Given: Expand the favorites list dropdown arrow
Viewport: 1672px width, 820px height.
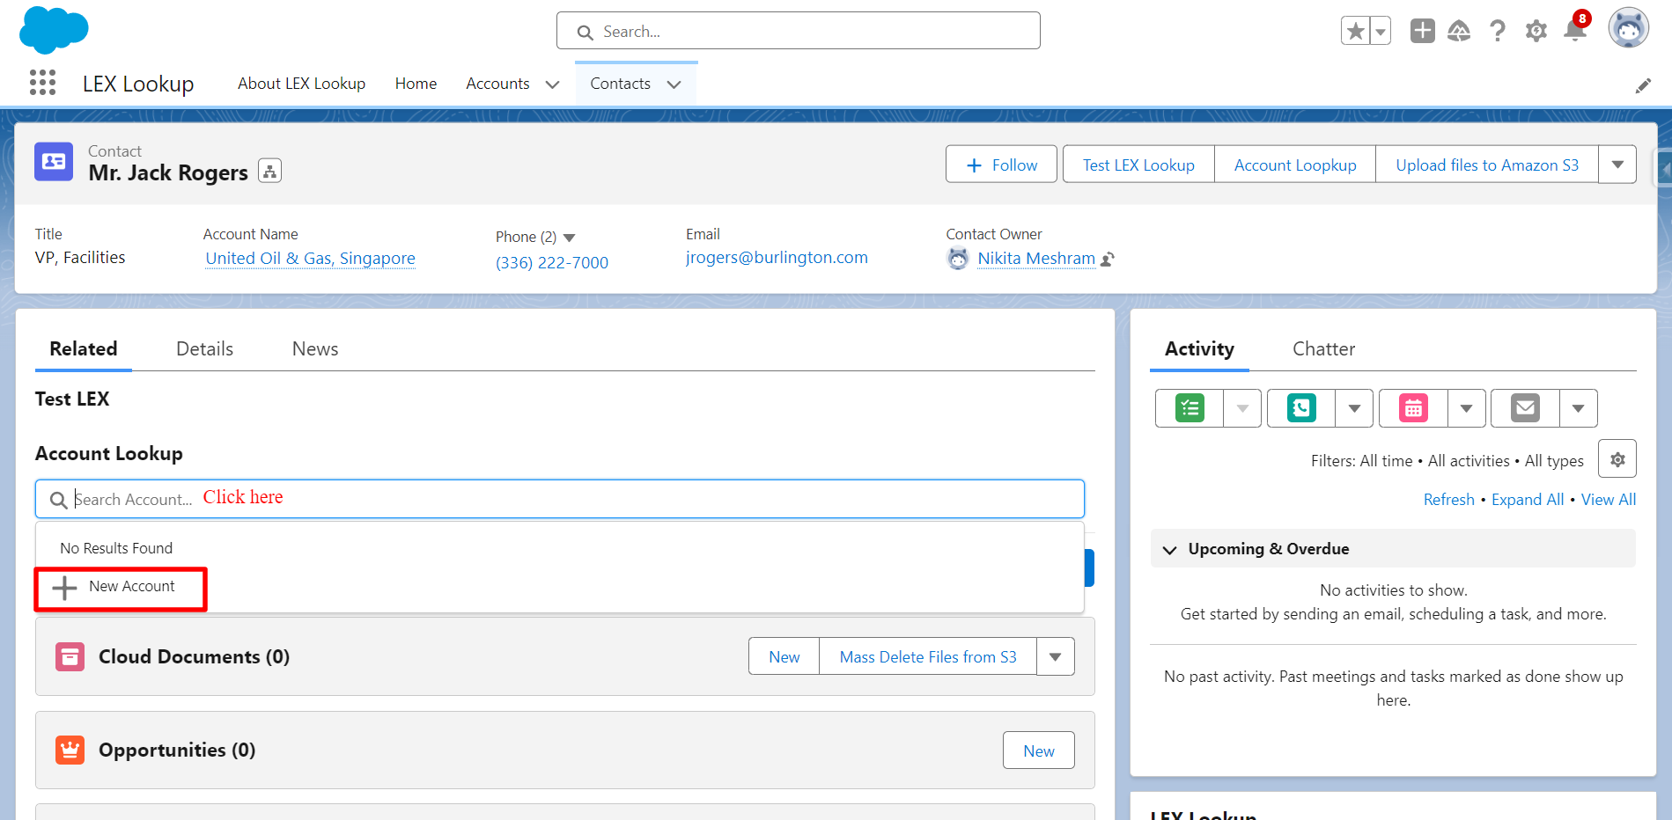Looking at the screenshot, I should click(x=1381, y=31).
